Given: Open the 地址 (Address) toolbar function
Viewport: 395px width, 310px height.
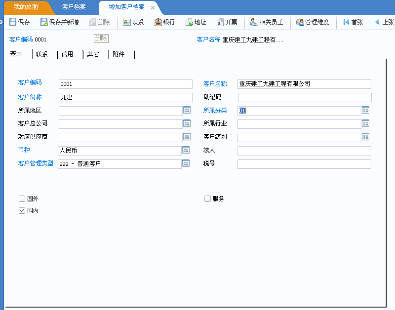Looking at the screenshot, I should (194, 22).
